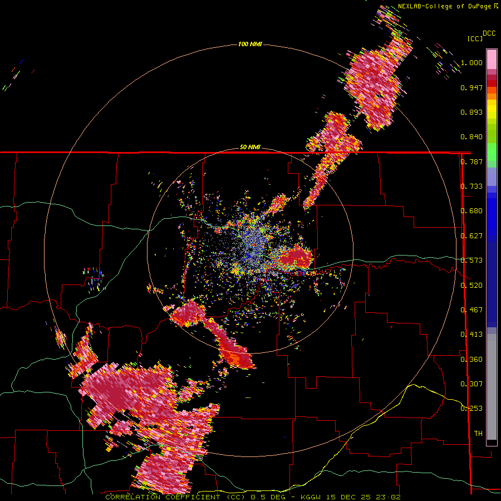The image size is (501, 501).
Task: Click the 0.893 scale value
Action: coord(471,112)
